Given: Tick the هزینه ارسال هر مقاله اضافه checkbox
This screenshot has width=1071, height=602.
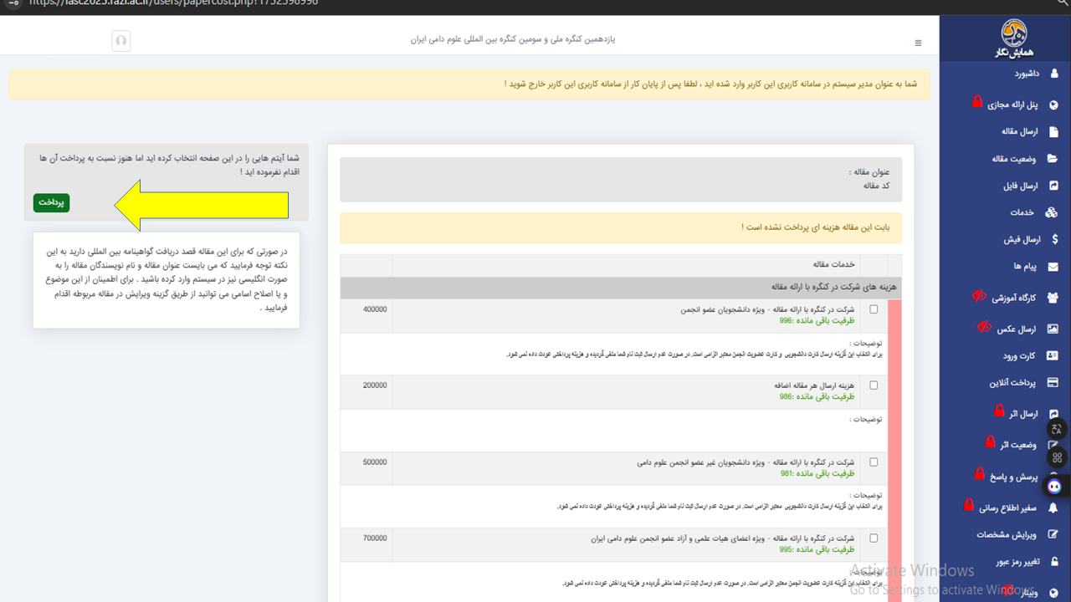Looking at the screenshot, I should pyautogui.click(x=874, y=385).
